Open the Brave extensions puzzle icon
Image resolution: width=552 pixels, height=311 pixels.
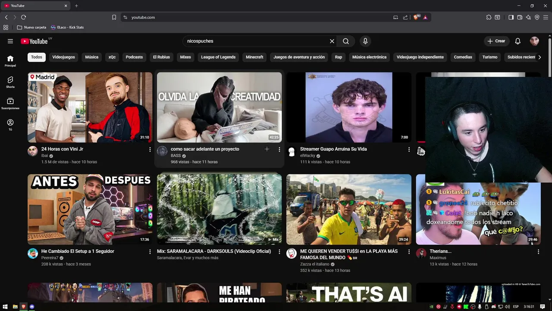(489, 17)
